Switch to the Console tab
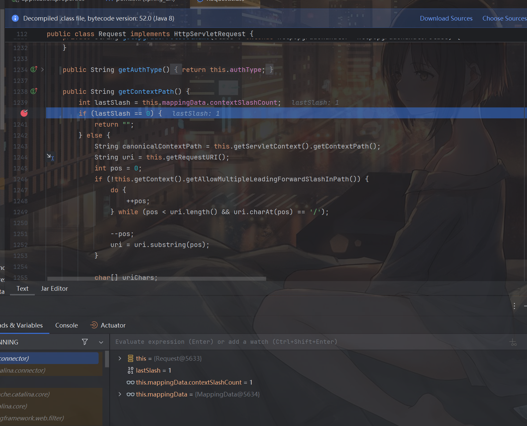Image resolution: width=527 pixels, height=426 pixels. (x=66, y=325)
